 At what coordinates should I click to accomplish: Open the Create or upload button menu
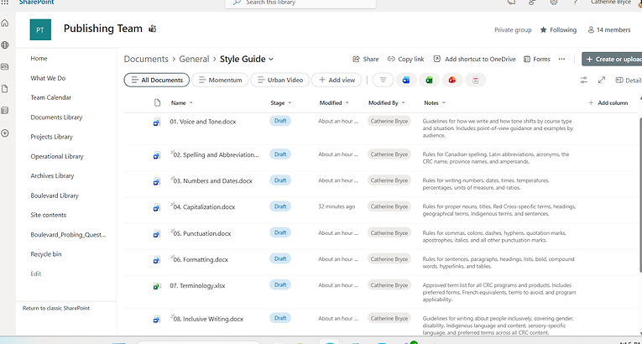612,59
